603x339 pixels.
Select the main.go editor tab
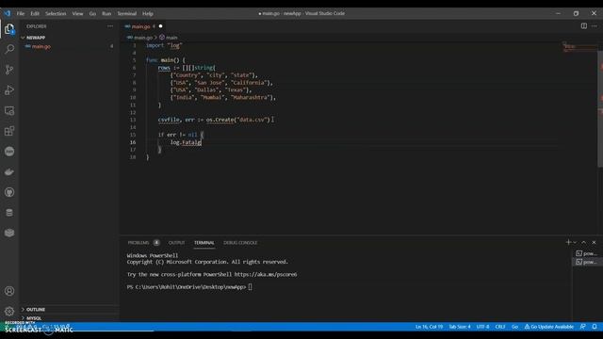tap(143, 26)
